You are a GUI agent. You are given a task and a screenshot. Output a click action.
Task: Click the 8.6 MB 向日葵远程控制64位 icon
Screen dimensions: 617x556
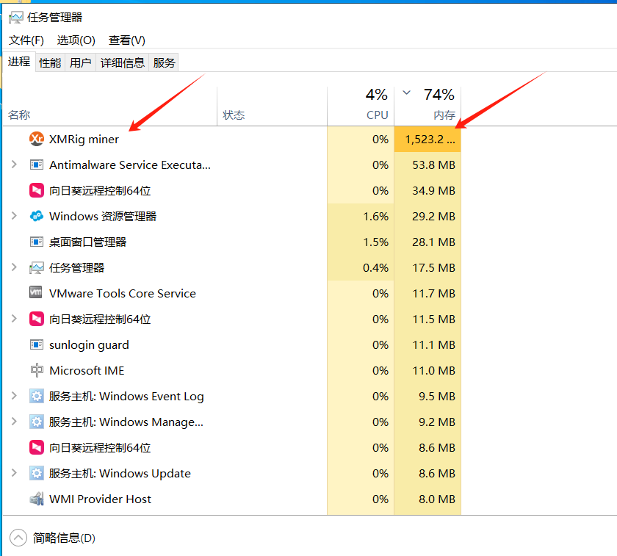tap(37, 447)
